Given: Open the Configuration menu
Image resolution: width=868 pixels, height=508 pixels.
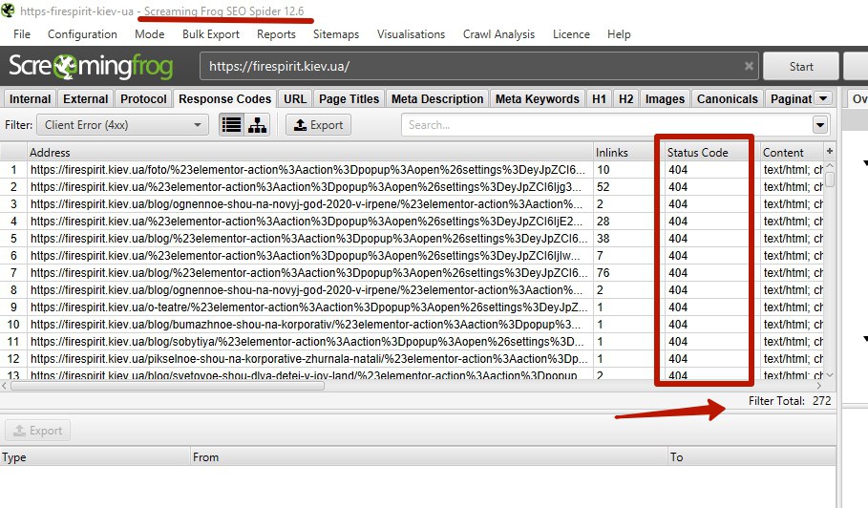Looking at the screenshot, I should (x=82, y=34).
